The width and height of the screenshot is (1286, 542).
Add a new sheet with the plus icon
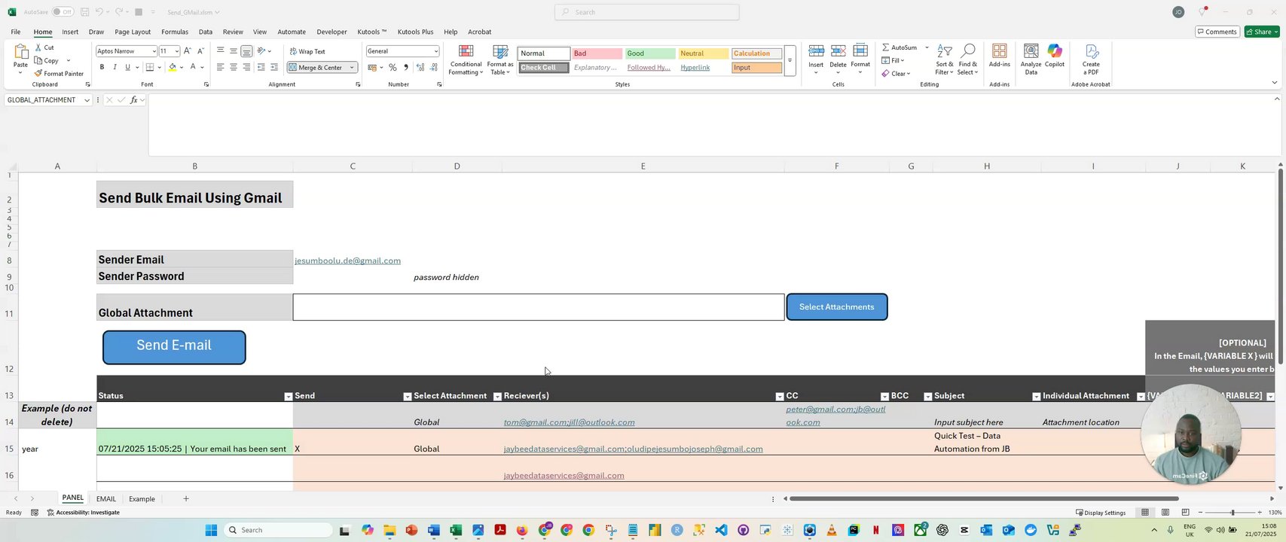(x=186, y=498)
